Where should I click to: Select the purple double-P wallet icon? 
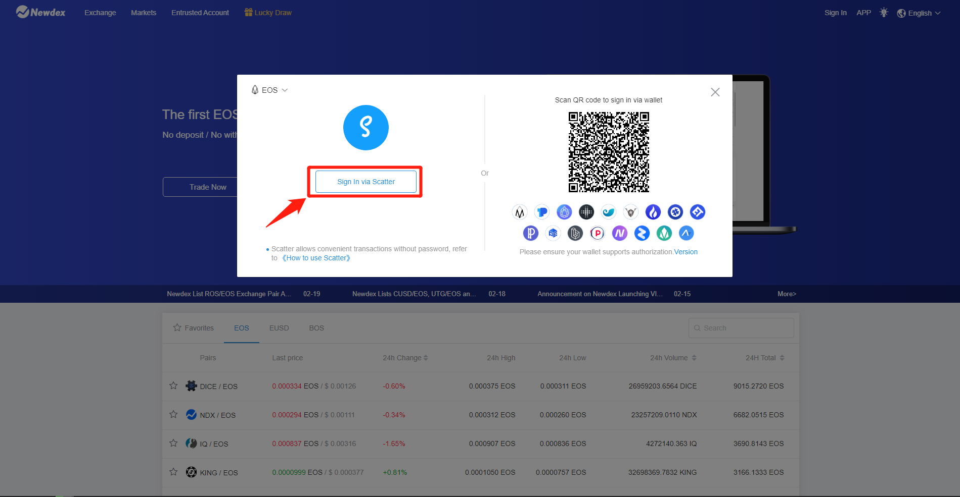coord(531,233)
